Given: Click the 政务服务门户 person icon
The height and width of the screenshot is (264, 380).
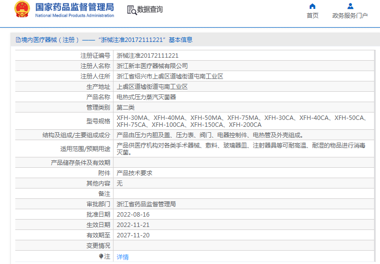Looking at the screenshot, I should [x=350, y=6].
